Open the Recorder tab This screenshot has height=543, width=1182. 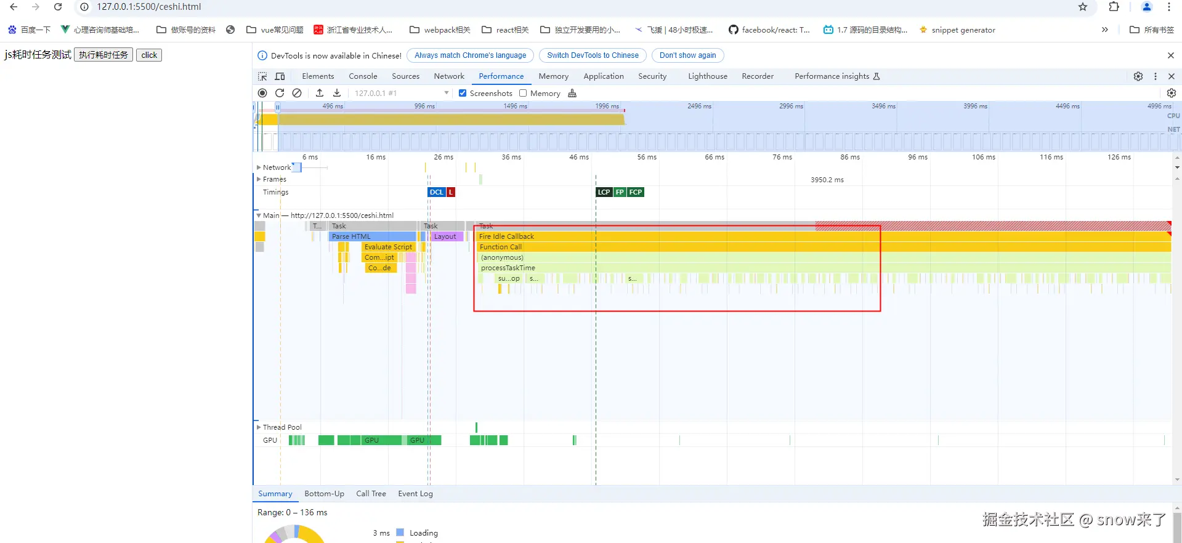tap(758, 76)
